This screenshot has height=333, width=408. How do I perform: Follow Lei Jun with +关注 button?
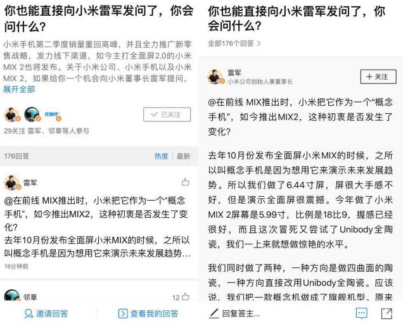point(378,77)
